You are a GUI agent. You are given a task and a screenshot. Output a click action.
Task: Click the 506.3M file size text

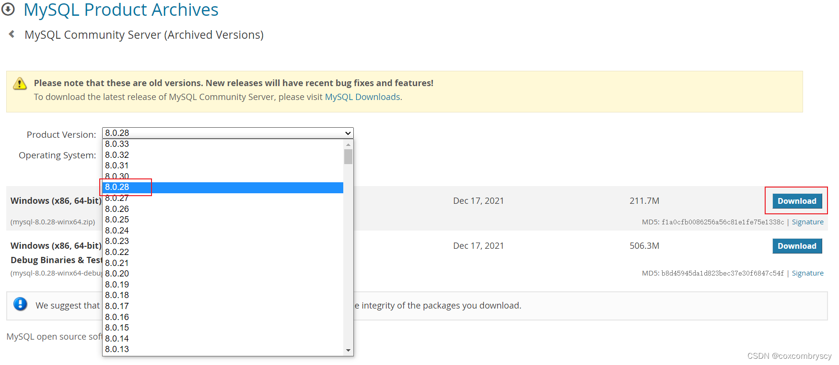pos(644,246)
